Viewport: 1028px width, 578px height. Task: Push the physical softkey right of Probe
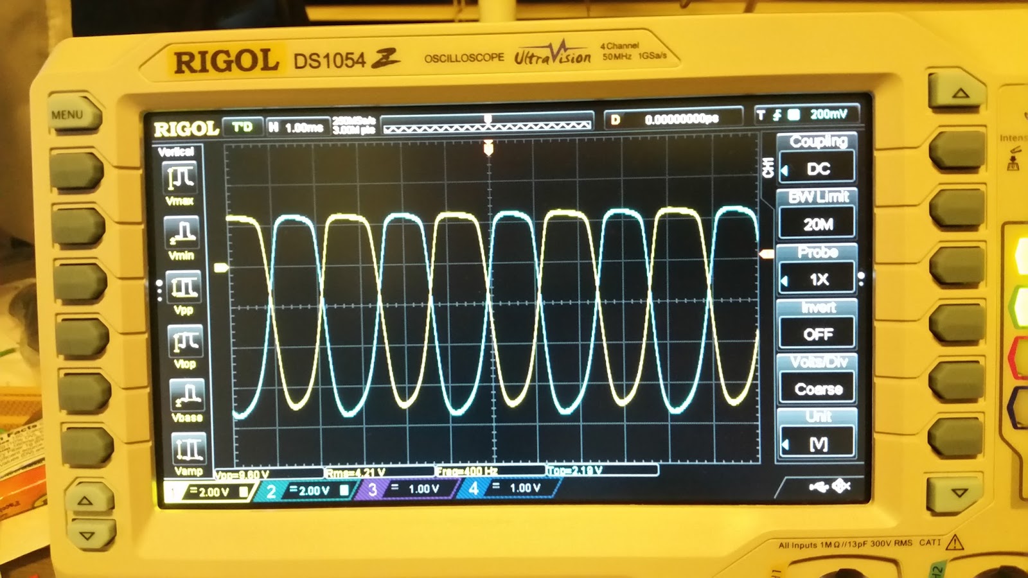tap(956, 265)
